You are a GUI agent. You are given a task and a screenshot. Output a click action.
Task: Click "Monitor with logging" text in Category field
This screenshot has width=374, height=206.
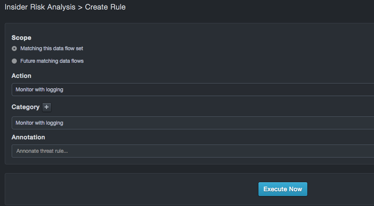(x=39, y=123)
